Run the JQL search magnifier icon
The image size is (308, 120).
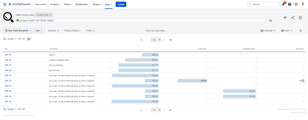tap(270, 21)
